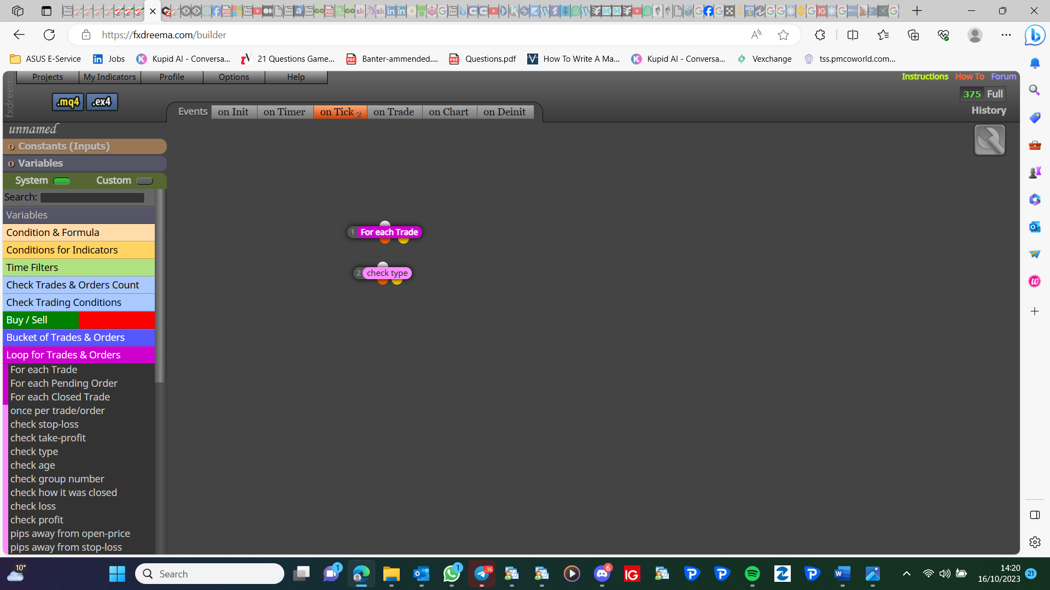
Task: Export project as .ex4 file
Action: tap(102, 102)
